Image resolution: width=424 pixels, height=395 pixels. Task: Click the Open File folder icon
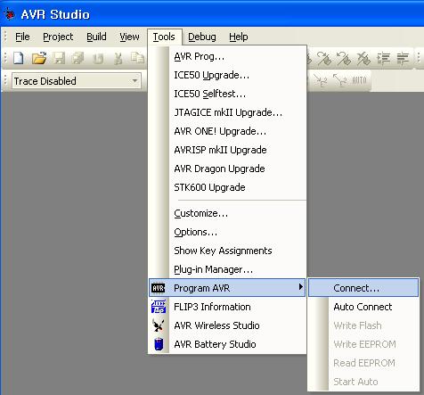pos(39,58)
